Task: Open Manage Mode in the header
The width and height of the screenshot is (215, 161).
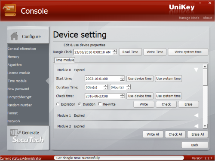Action: coord(189,18)
